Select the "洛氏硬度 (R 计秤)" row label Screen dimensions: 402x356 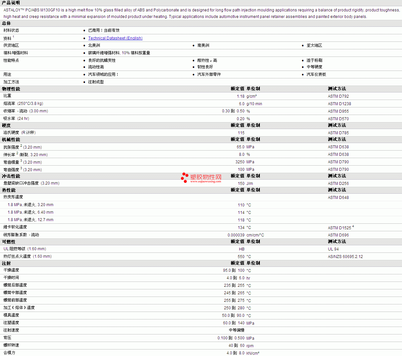(x=20, y=133)
